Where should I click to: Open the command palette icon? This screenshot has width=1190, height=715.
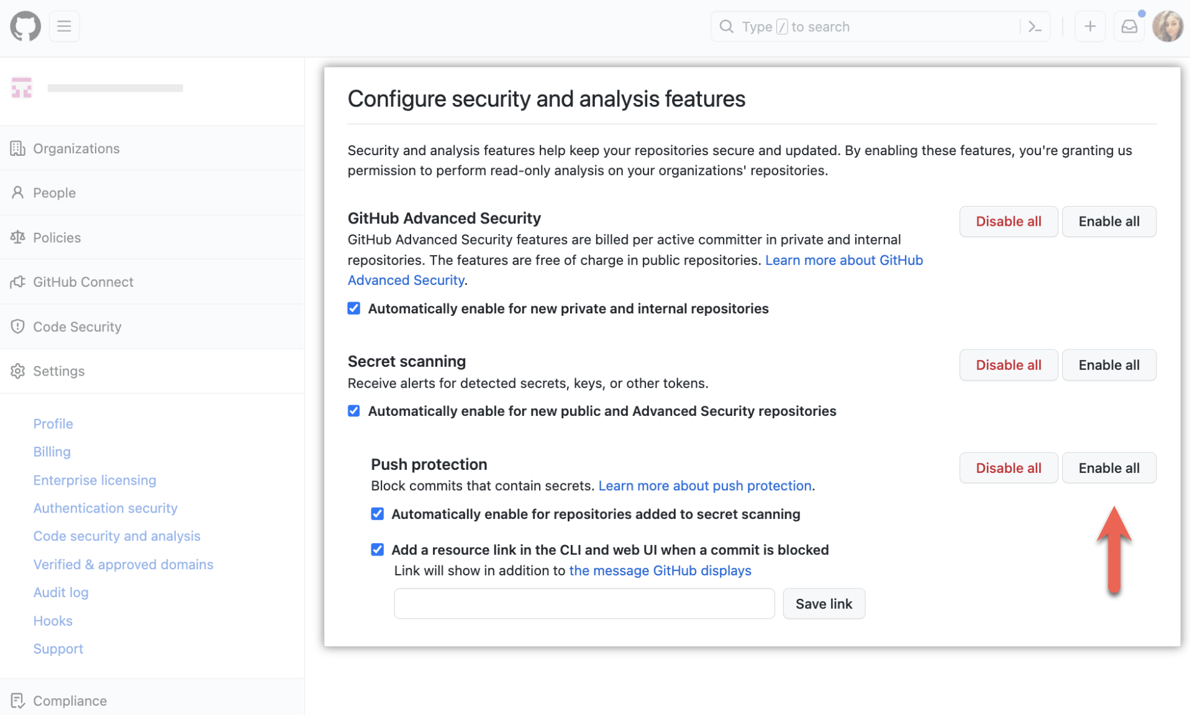click(1035, 27)
